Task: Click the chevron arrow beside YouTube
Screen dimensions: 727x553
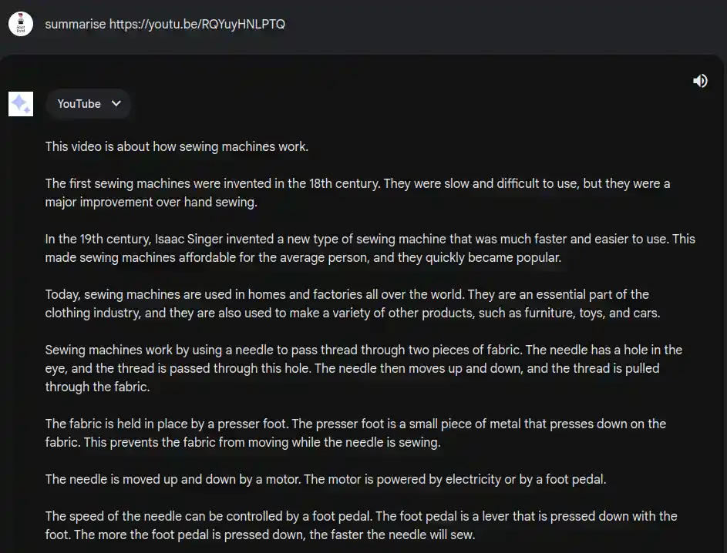Action: [x=116, y=104]
